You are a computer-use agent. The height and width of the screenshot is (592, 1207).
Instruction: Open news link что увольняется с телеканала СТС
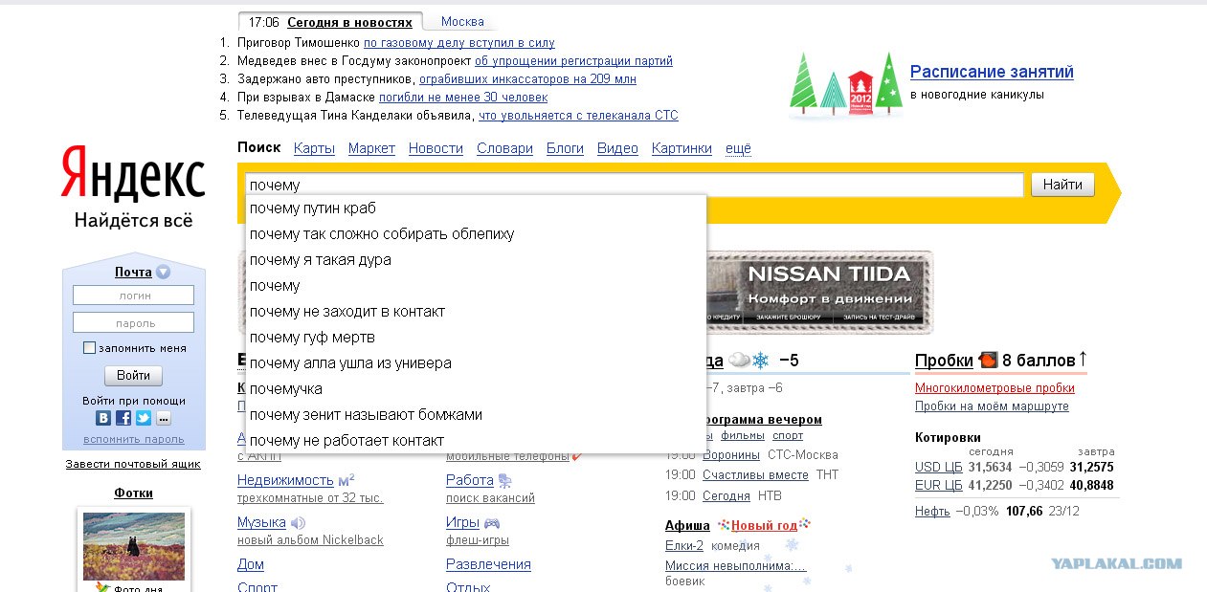point(578,116)
